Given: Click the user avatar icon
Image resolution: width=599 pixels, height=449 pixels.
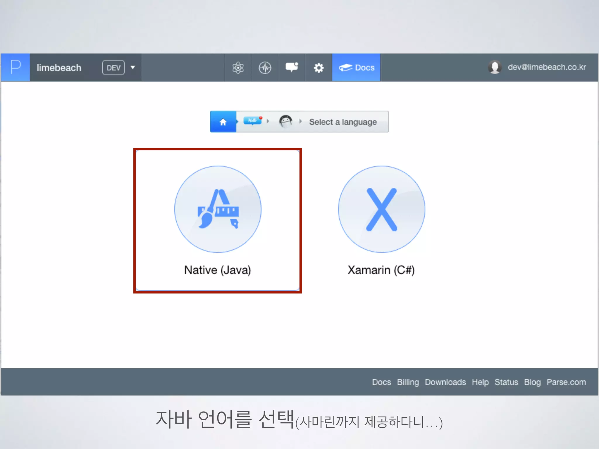Looking at the screenshot, I should [x=495, y=67].
